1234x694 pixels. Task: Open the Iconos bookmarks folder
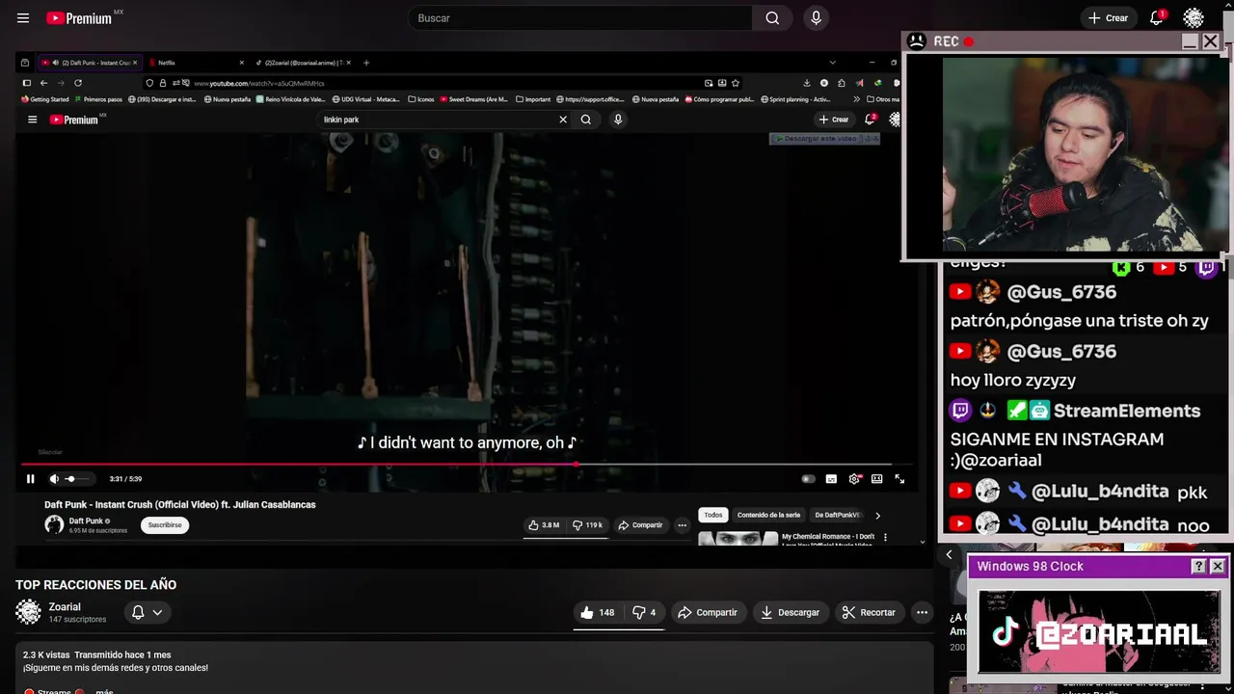tap(421, 99)
